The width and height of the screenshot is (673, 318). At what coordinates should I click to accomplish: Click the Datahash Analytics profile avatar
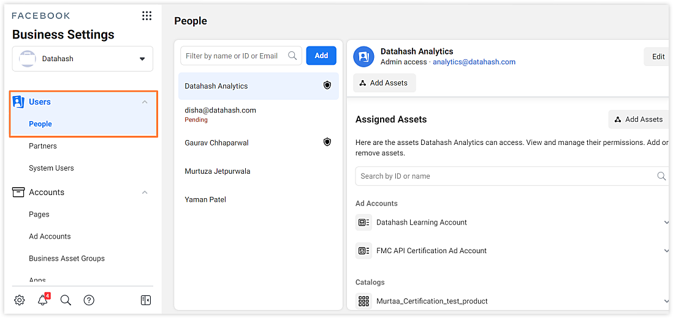[364, 56]
